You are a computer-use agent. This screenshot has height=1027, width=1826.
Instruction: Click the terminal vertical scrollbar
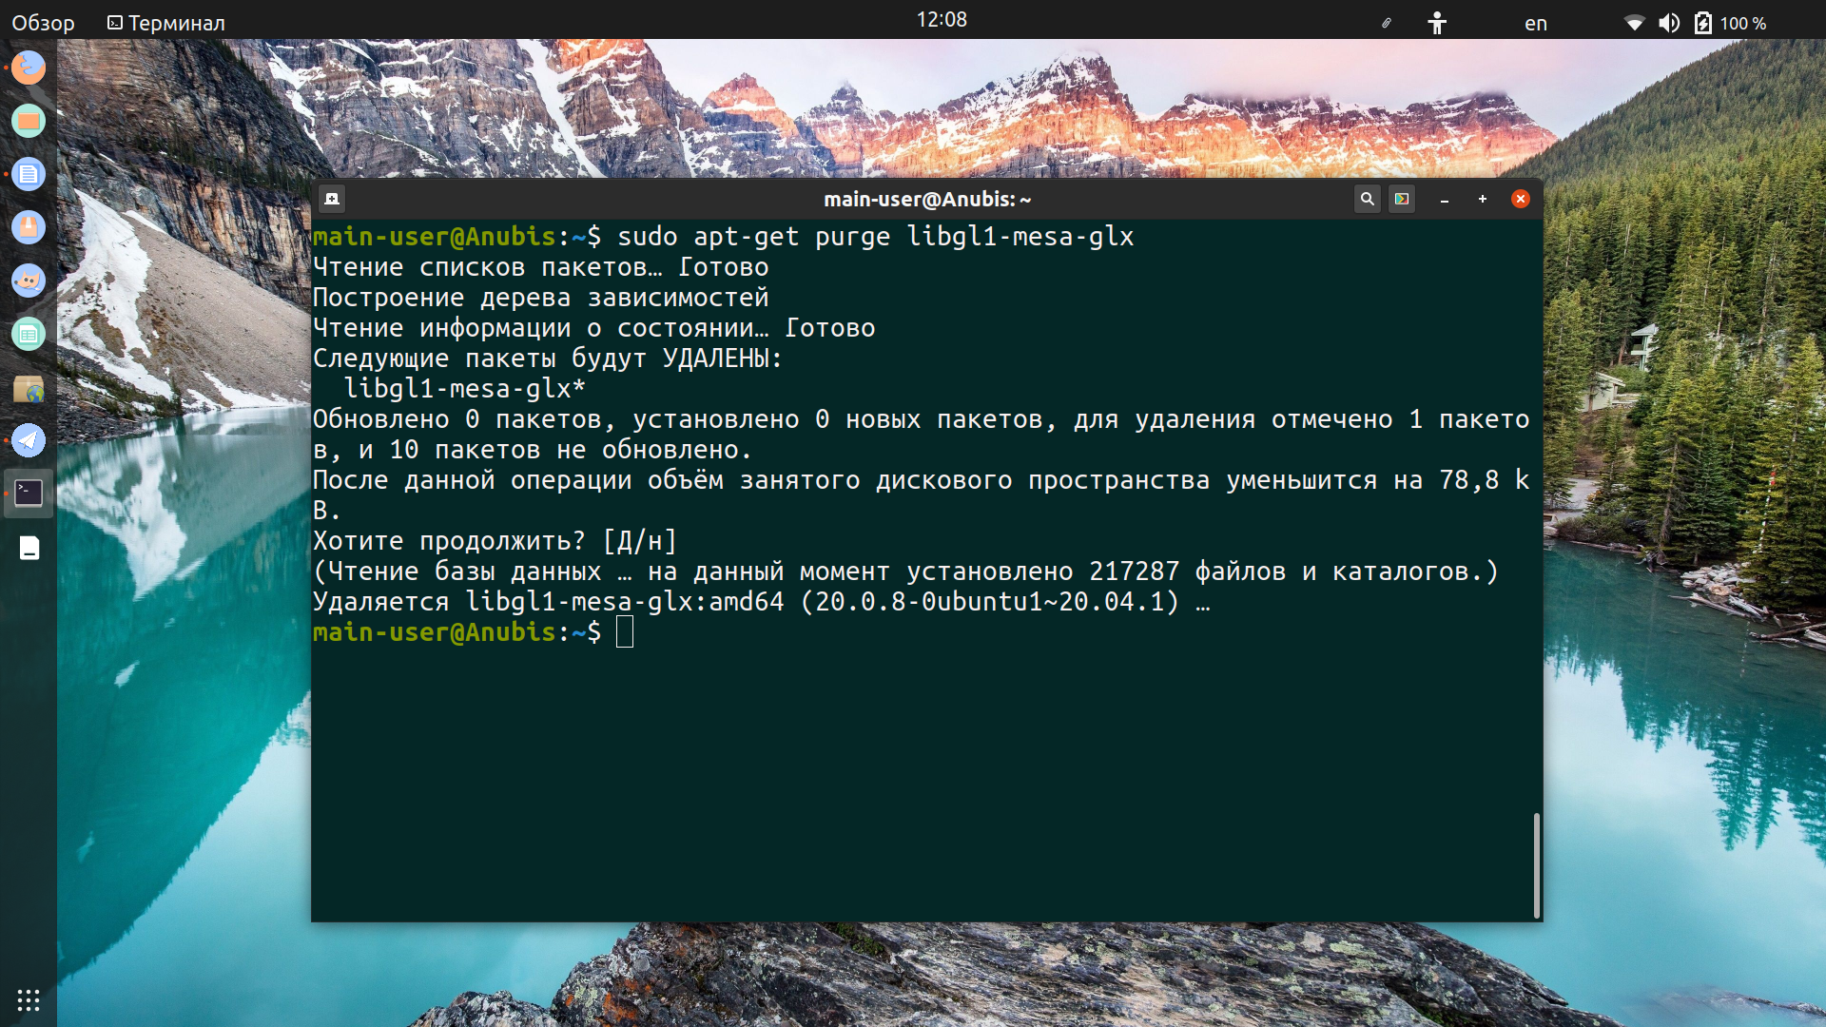click(x=1536, y=865)
